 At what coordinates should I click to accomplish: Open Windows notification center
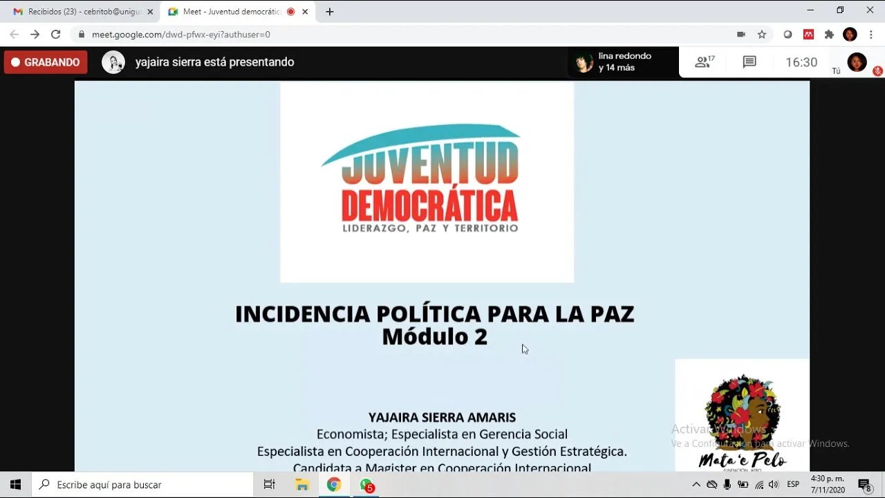click(864, 485)
